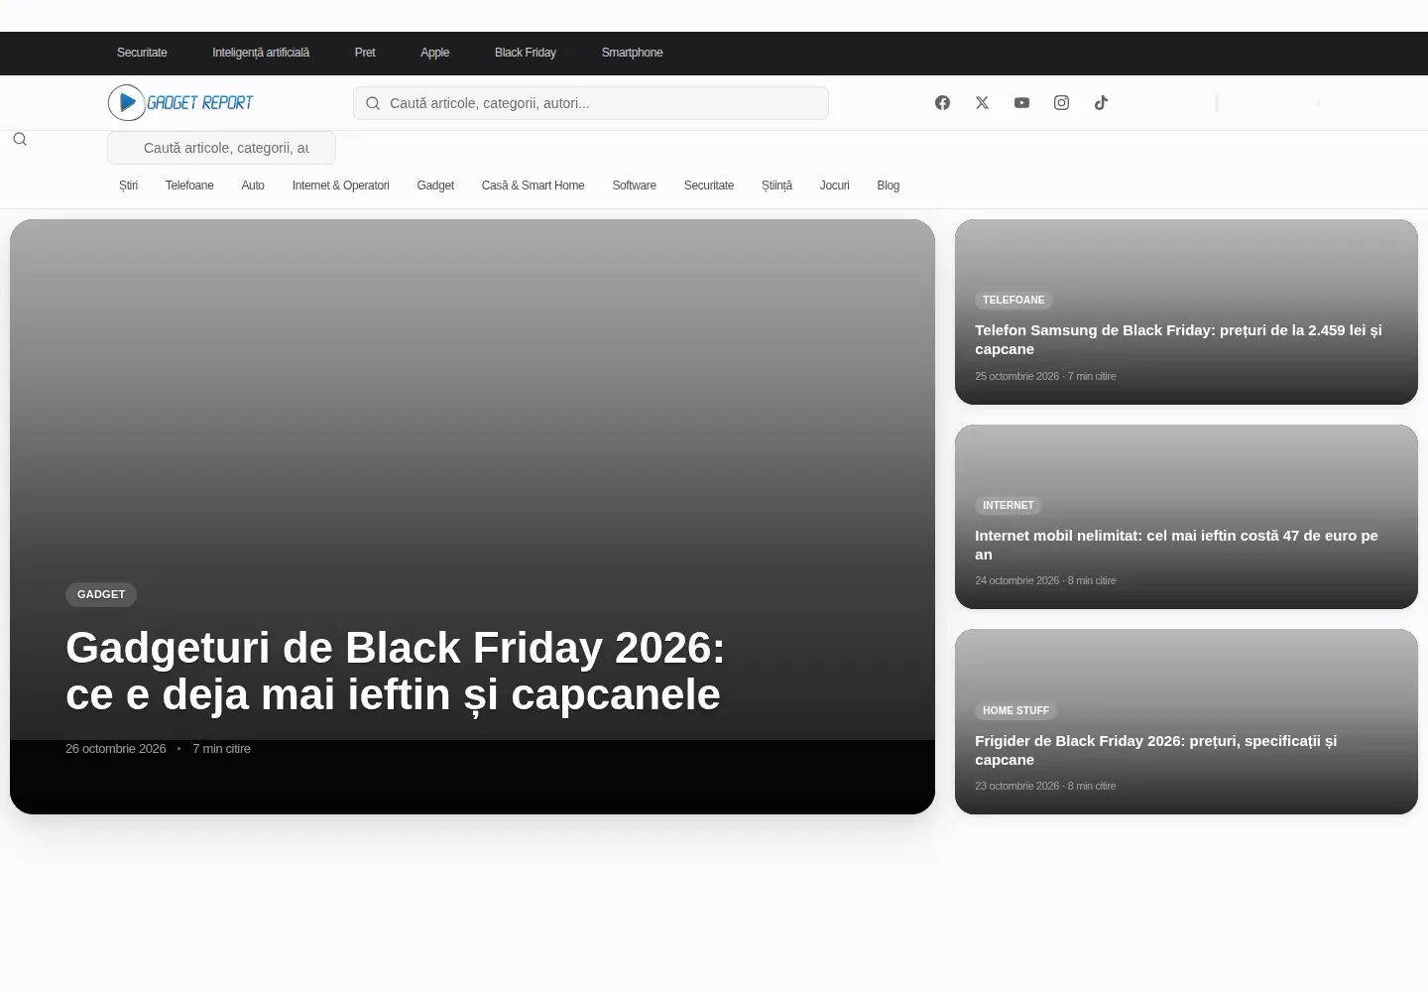The width and height of the screenshot is (1428, 992).
Task: Click the '23 octombrie 2026 · 8 min citire' text
Action: point(1045,786)
